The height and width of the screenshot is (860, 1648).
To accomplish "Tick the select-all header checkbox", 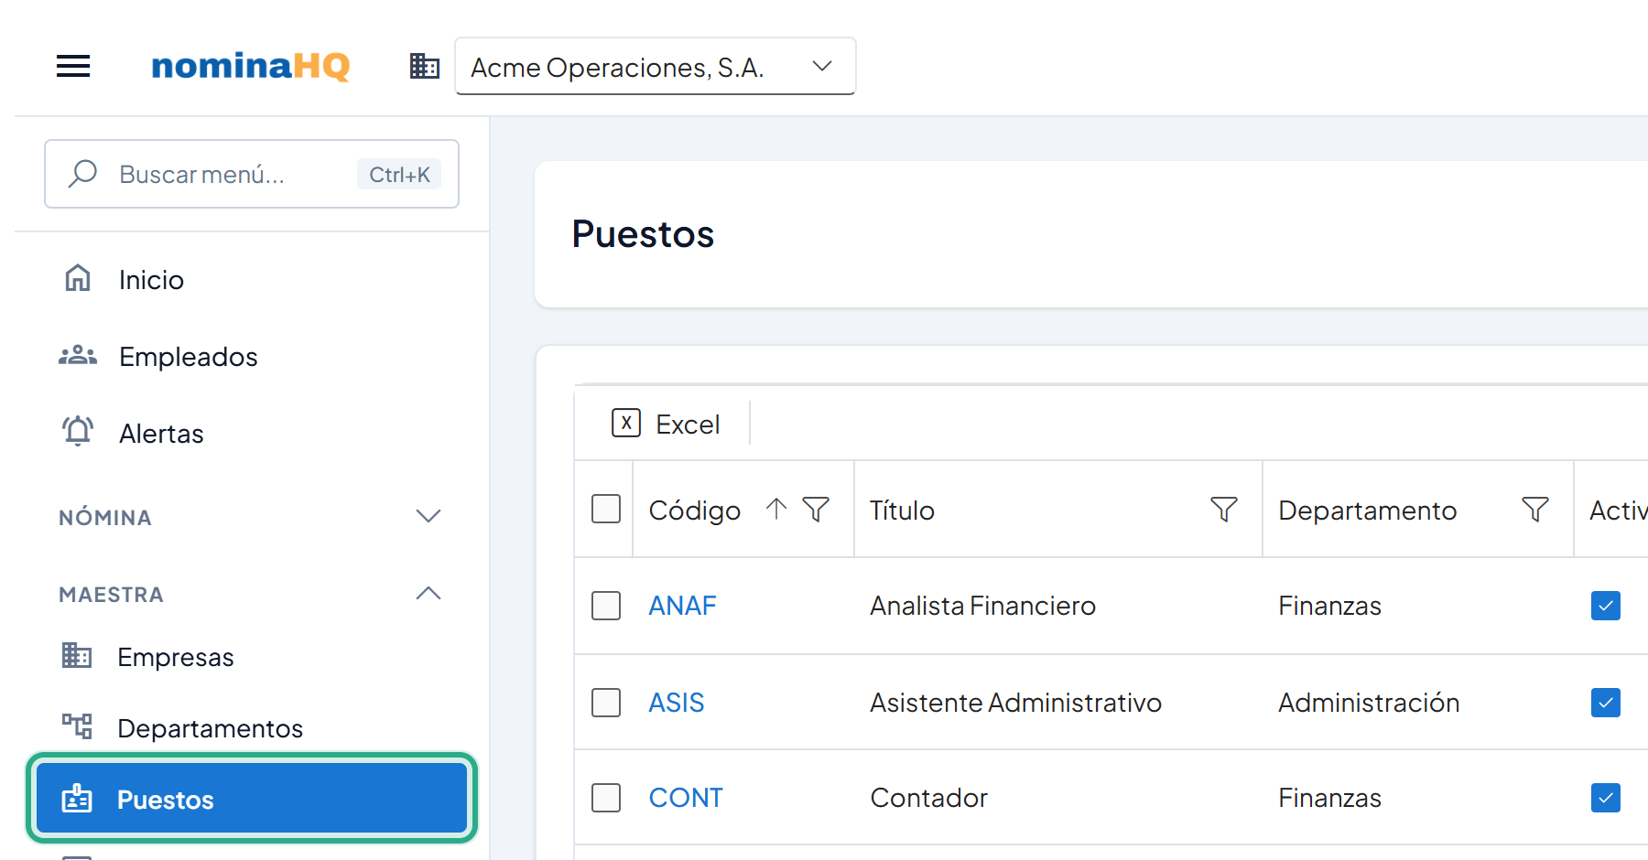I will [606, 509].
